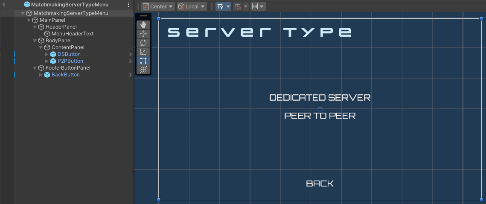
Task: Expand the P2PButton prefab node
Action: 47,61
